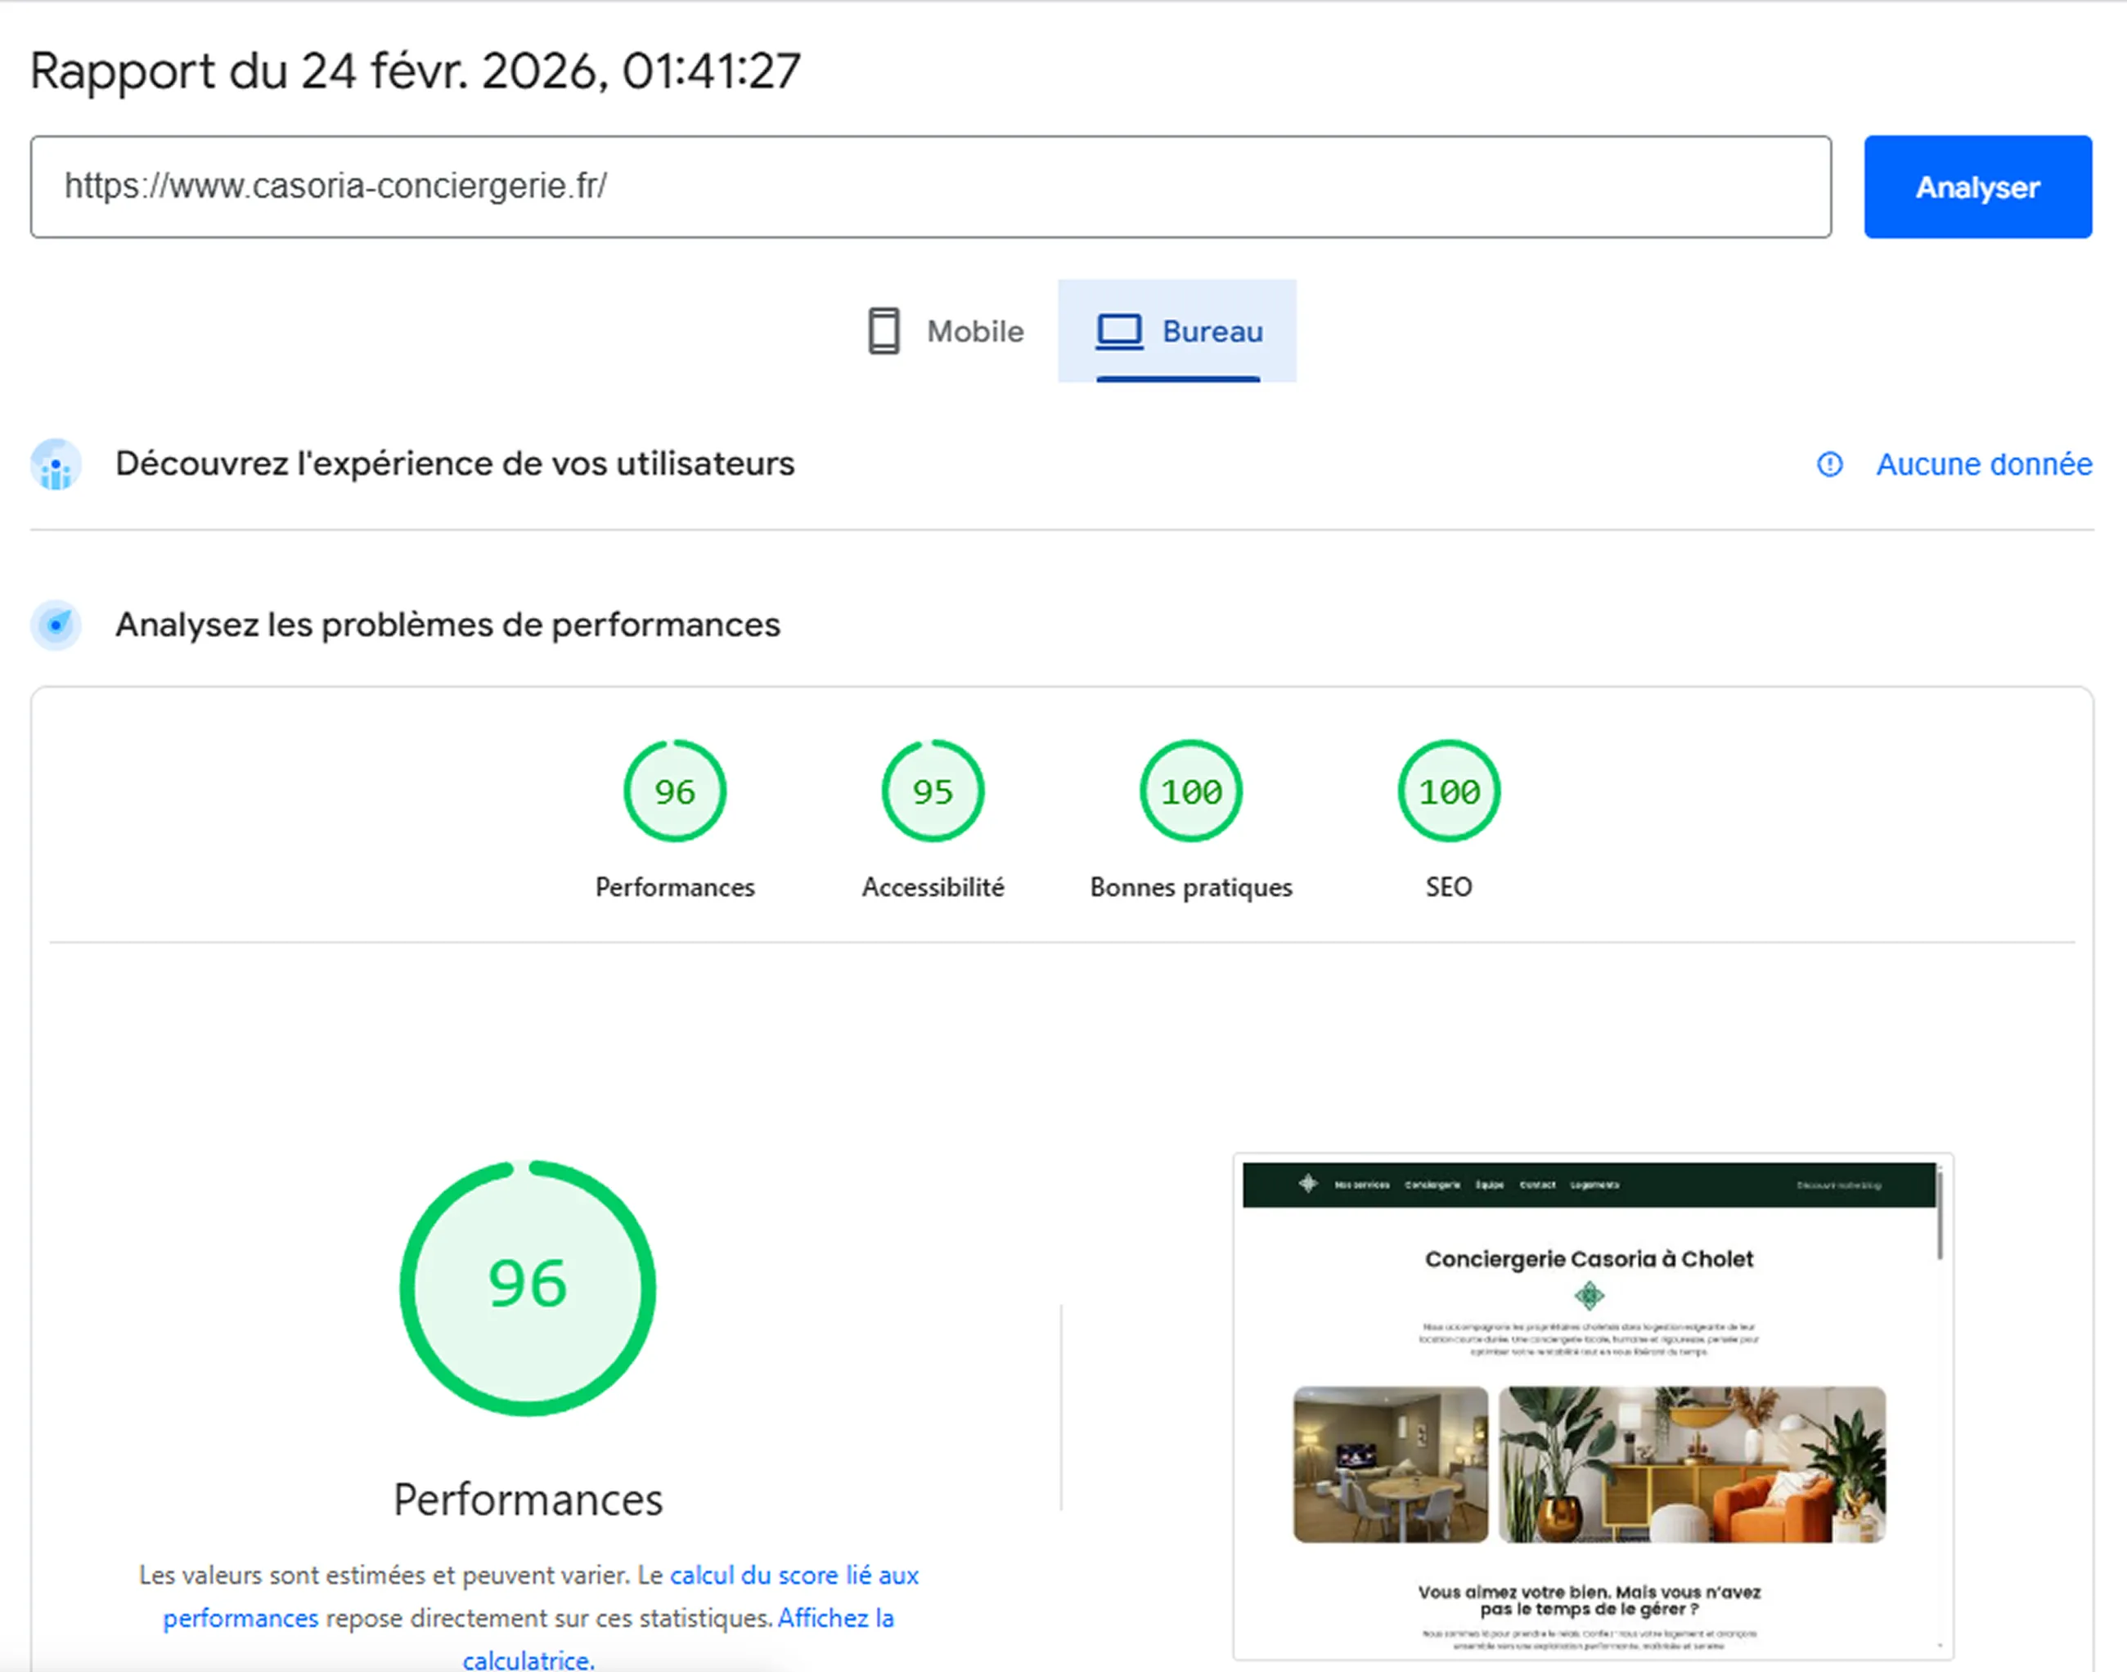
Task: Click the SEO label
Action: coord(1448,887)
